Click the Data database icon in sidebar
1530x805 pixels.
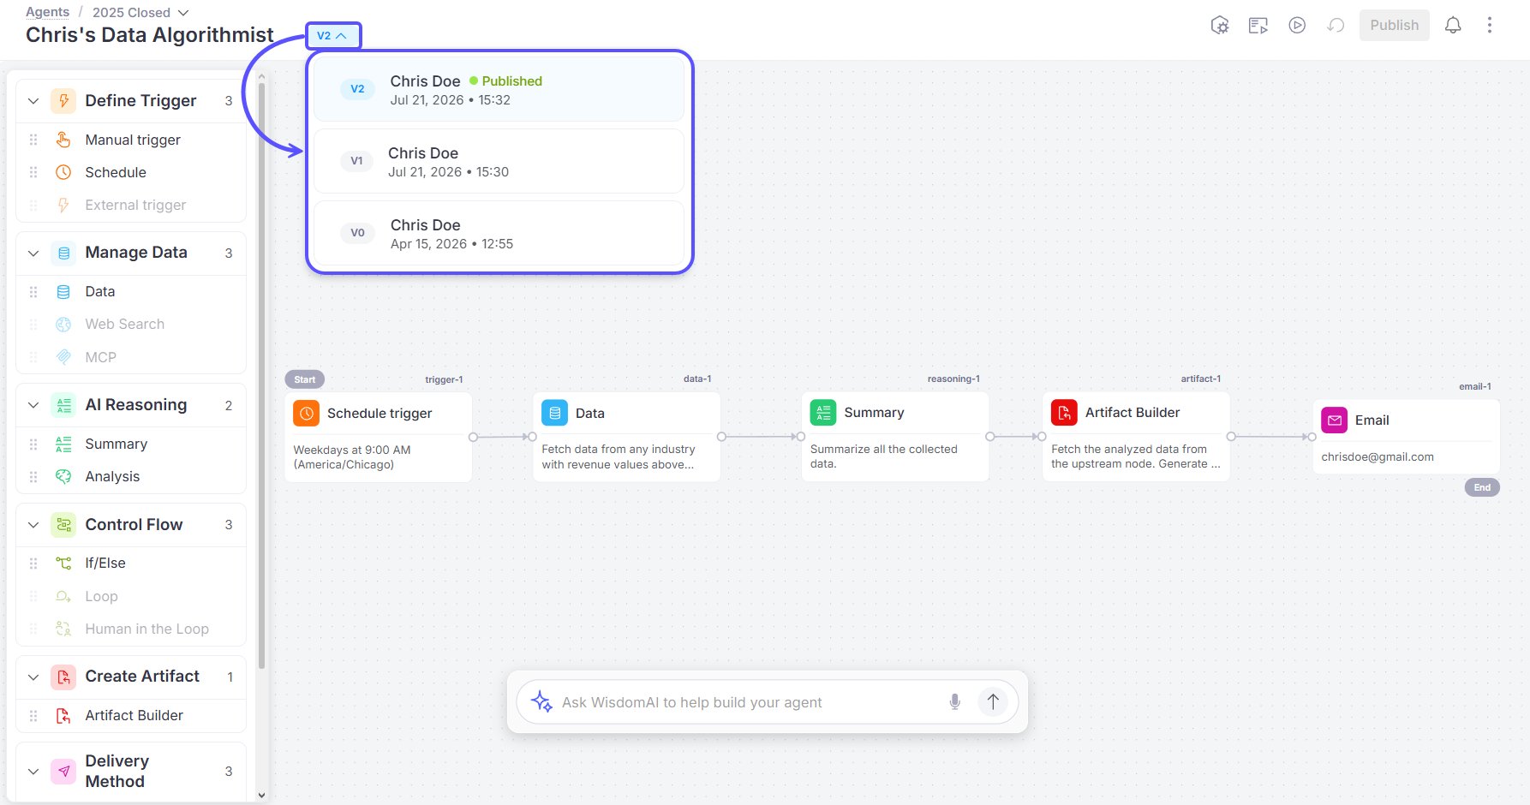[x=63, y=292]
